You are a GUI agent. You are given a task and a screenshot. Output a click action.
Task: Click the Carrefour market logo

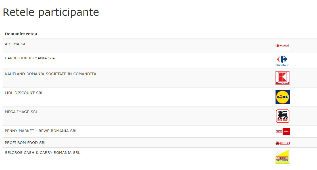282,46
